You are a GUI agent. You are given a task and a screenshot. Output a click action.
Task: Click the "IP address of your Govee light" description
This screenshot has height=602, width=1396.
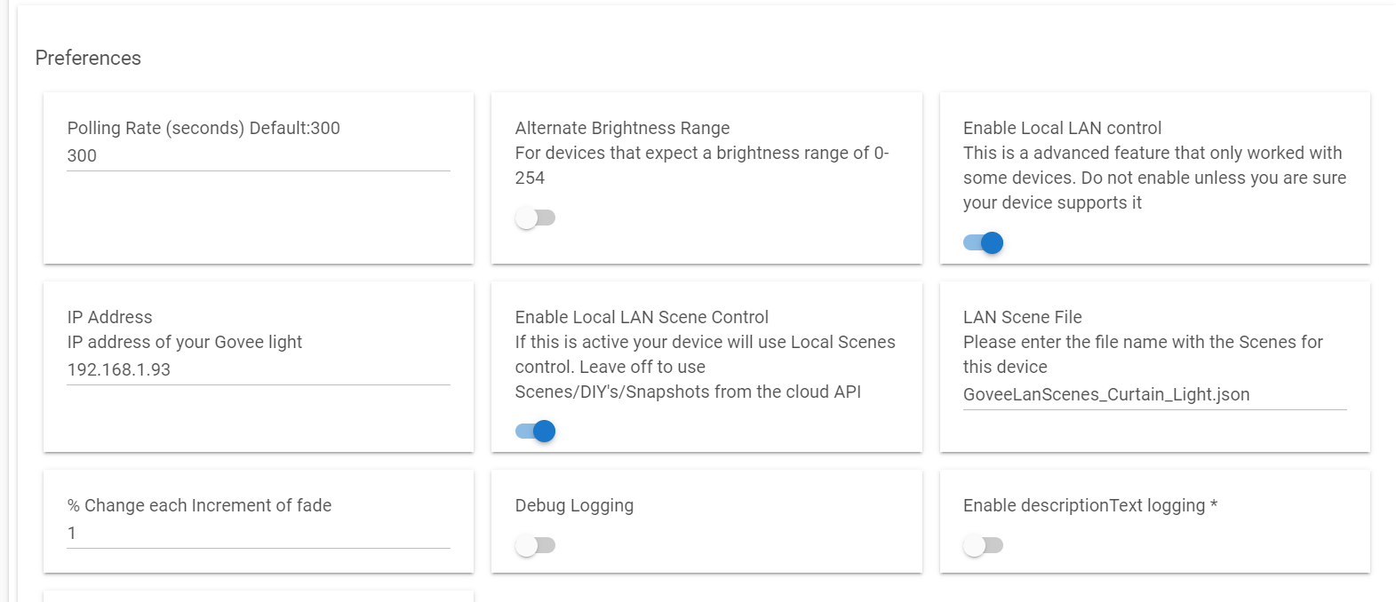click(x=185, y=342)
